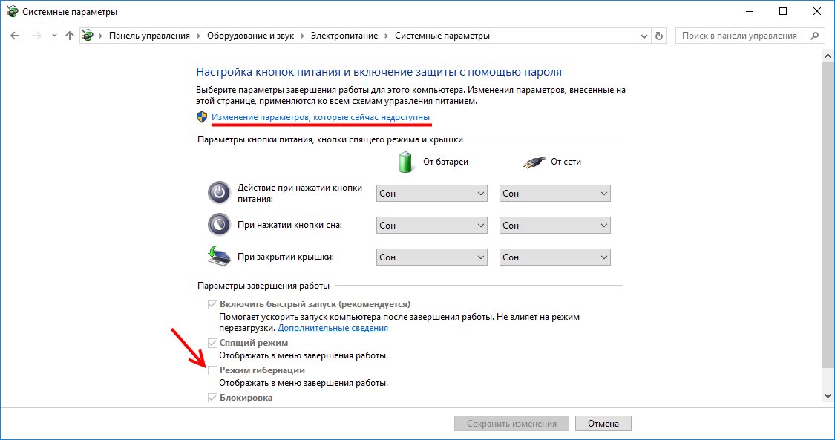Click 'Изменение параметров, которые сейчас недоступны'
The image size is (835, 440).
(x=321, y=117)
